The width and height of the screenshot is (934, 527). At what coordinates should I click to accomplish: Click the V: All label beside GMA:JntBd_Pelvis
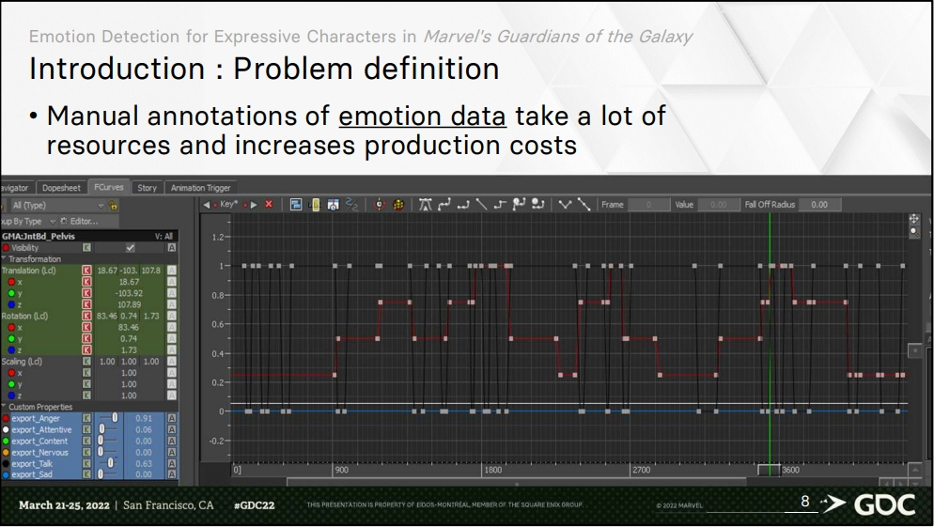point(163,237)
